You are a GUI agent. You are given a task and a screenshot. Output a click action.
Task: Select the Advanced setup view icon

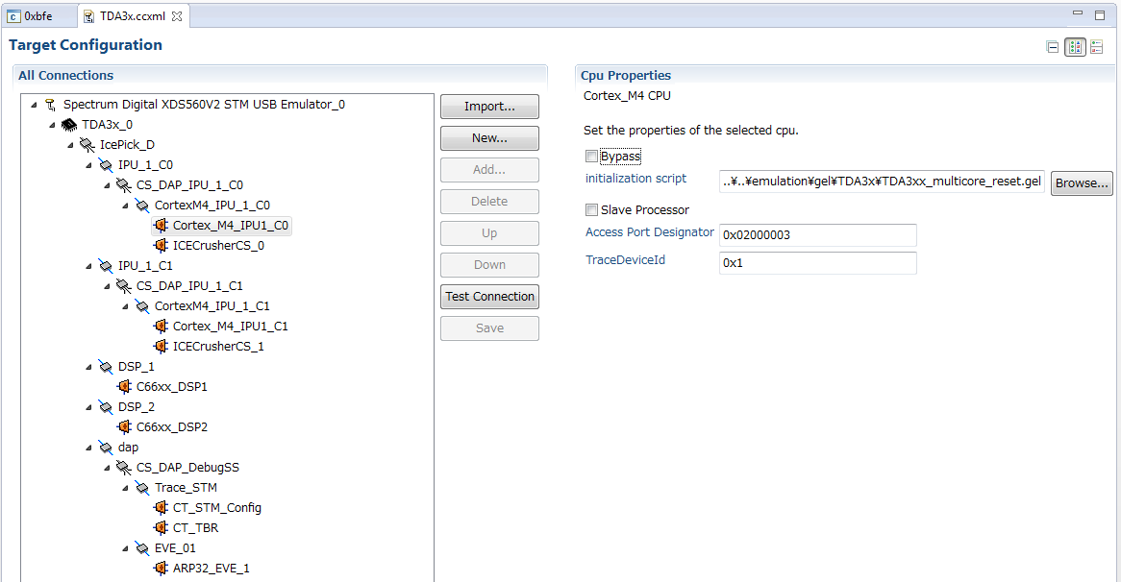(x=1075, y=46)
